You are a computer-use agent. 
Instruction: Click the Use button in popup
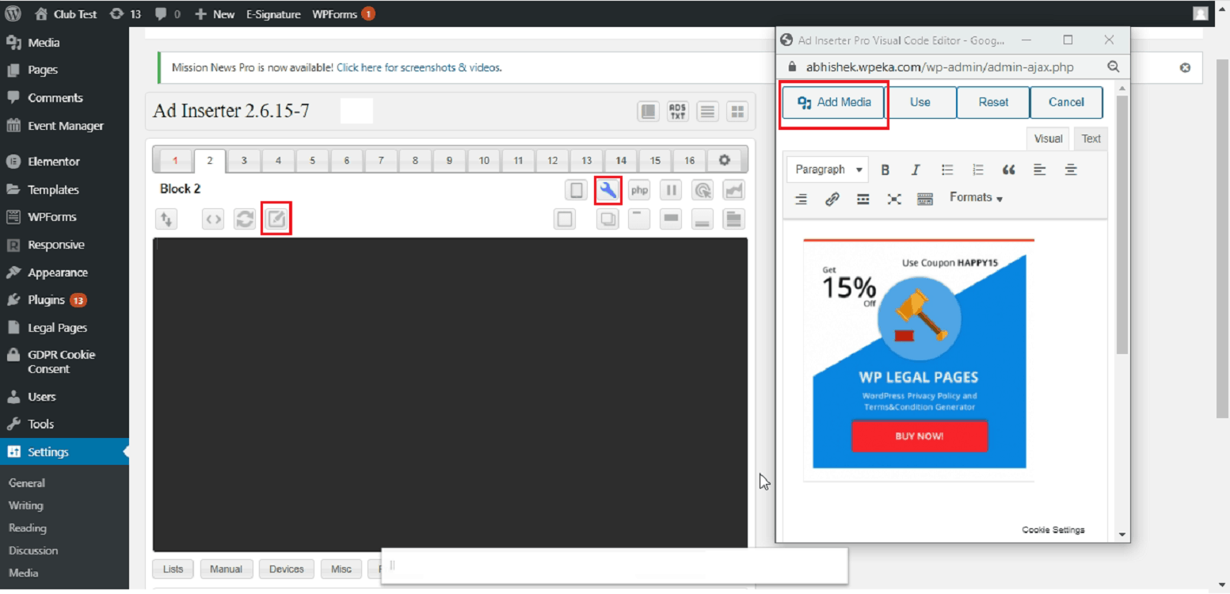pyautogui.click(x=920, y=102)
